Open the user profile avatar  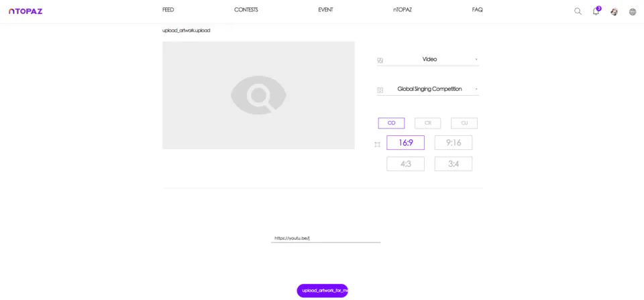tap(614, 11)
